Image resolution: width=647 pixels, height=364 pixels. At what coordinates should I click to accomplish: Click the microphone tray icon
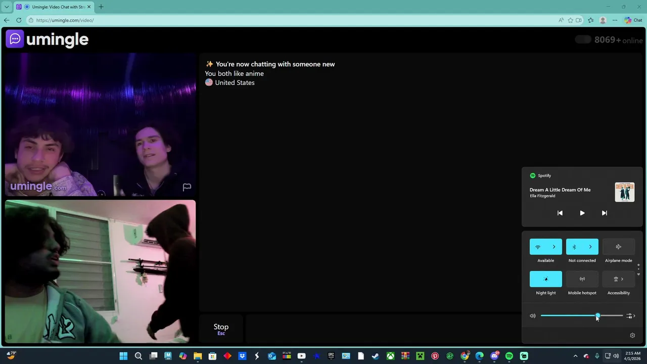coord(597,356)
